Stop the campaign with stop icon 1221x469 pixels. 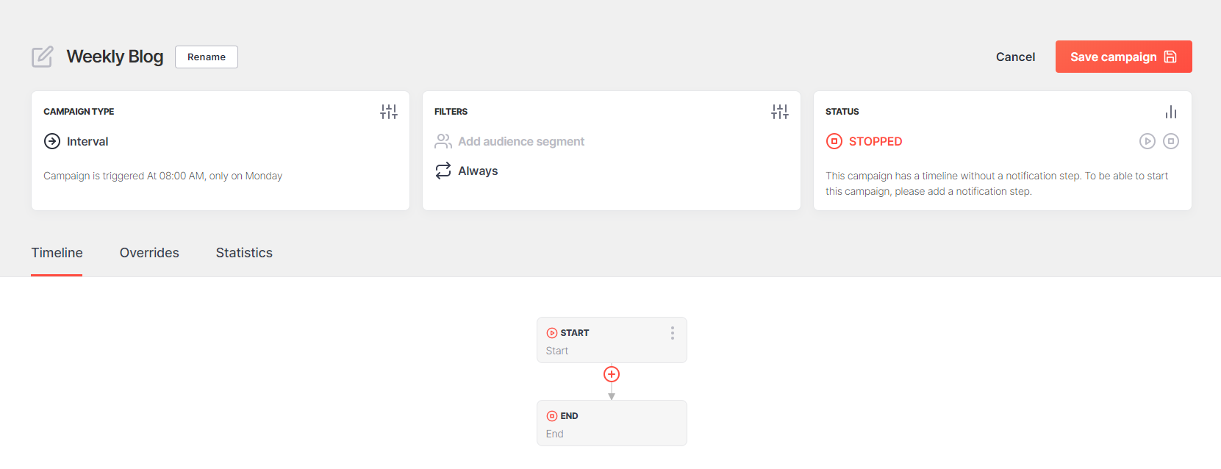tap(1171, 141)
